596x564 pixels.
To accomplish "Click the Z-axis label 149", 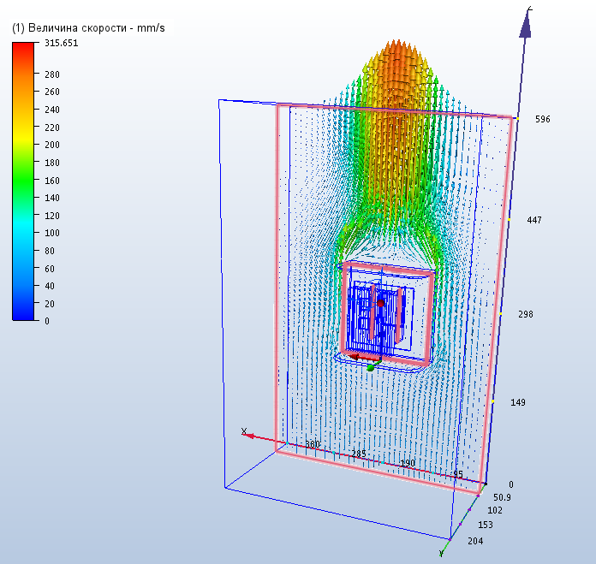I will pyautogui.click(x=518, y=402).
